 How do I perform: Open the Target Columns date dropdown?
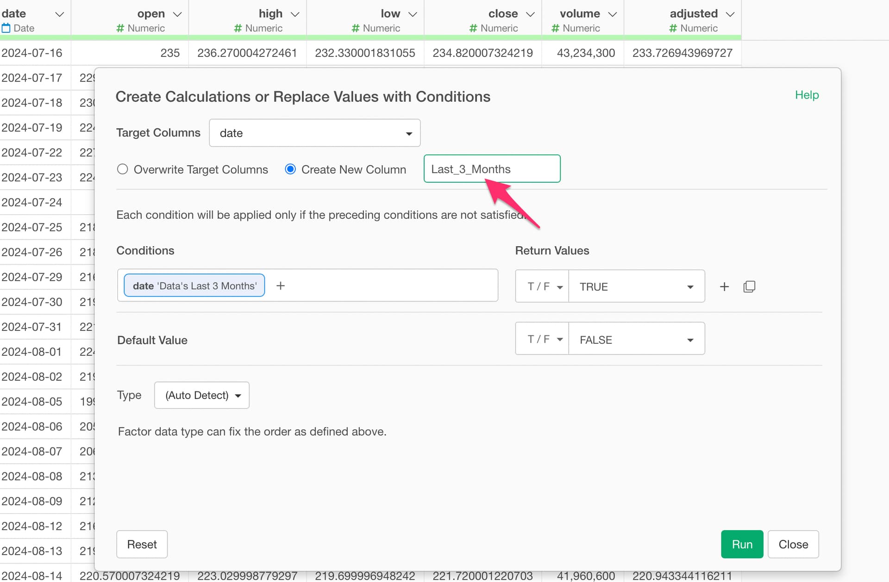point(315,133)
